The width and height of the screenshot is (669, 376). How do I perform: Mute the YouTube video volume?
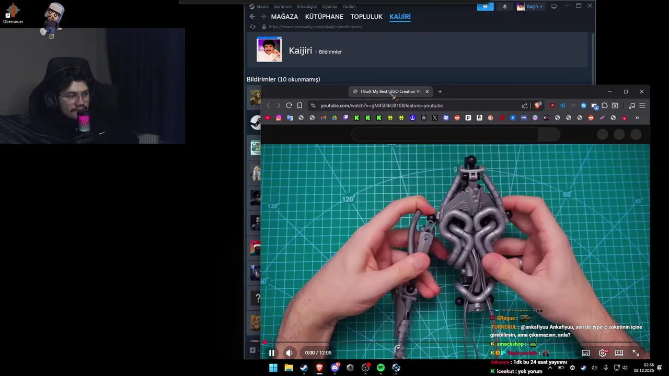coord(289,353)
